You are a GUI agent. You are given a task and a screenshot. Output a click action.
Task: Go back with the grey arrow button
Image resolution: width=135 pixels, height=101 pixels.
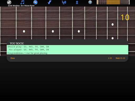click(x=9, y=2)
